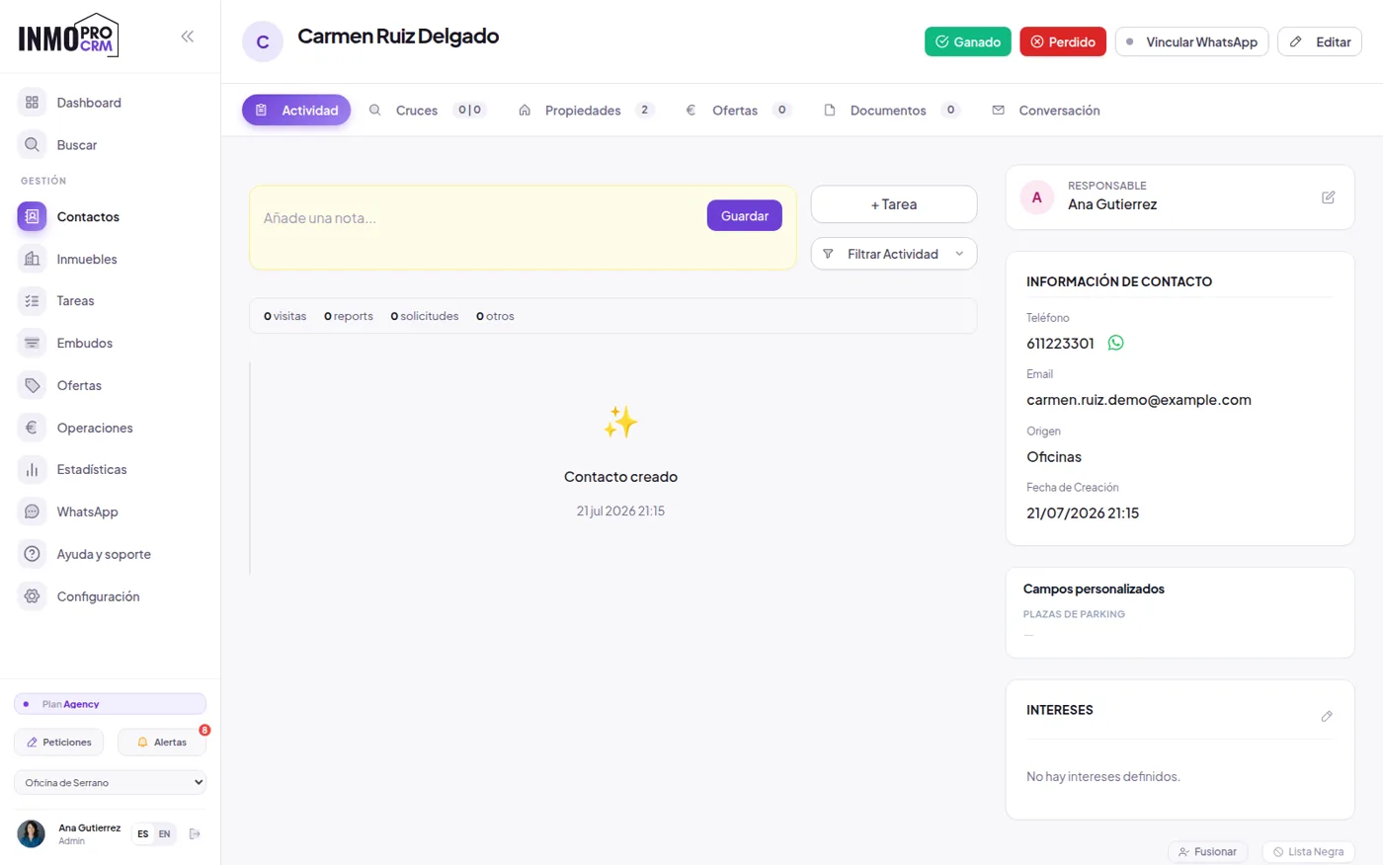
Task: Click the Ofertas tag icon
Action: pos(32,385)
